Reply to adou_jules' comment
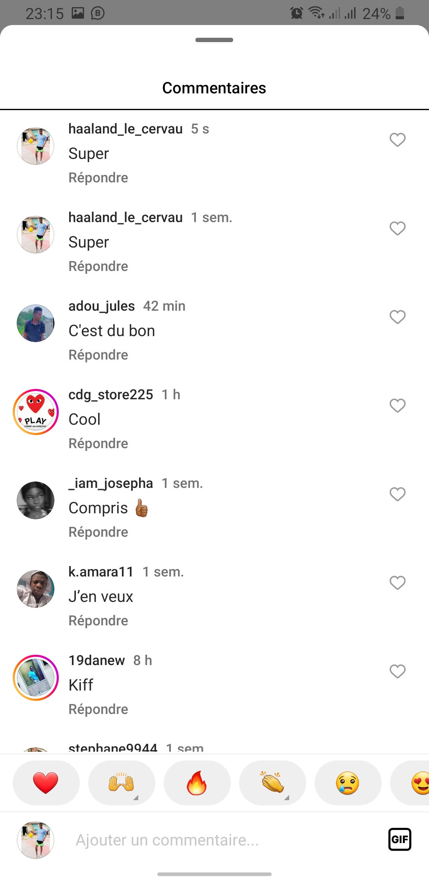This screenshot has width=429, height=882. tap(98, 355)
